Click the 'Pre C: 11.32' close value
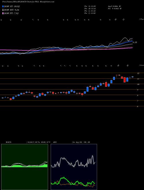This screenshot has width=144, height=190. click(90, 13)
